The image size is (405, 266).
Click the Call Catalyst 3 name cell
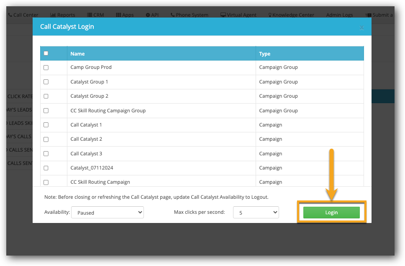tap(161, 154)
